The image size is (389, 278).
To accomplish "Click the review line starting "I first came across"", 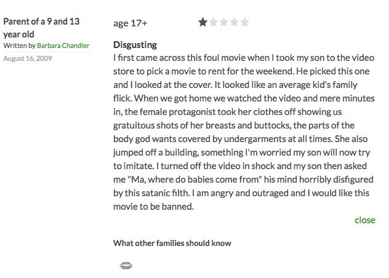I will tap(244, 58).
